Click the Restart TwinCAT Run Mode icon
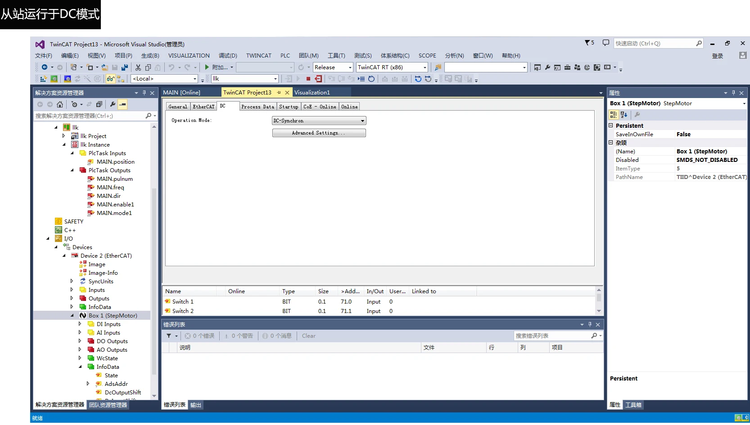Viewport: 750px width, 425px height. [54, 79]
